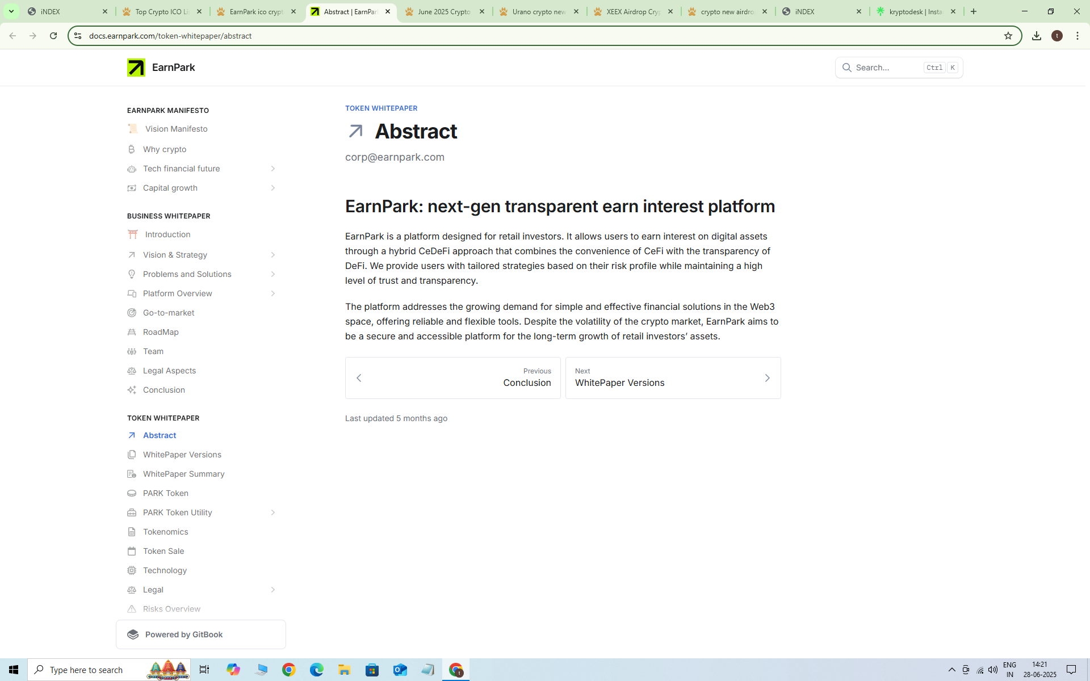The image size is (1090, 681).
Task: Open Outlook from taskbar
Action: point(400,670)
